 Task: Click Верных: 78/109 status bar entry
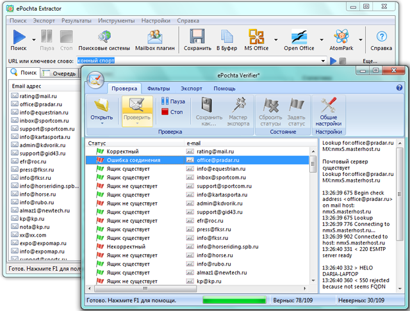293,300
